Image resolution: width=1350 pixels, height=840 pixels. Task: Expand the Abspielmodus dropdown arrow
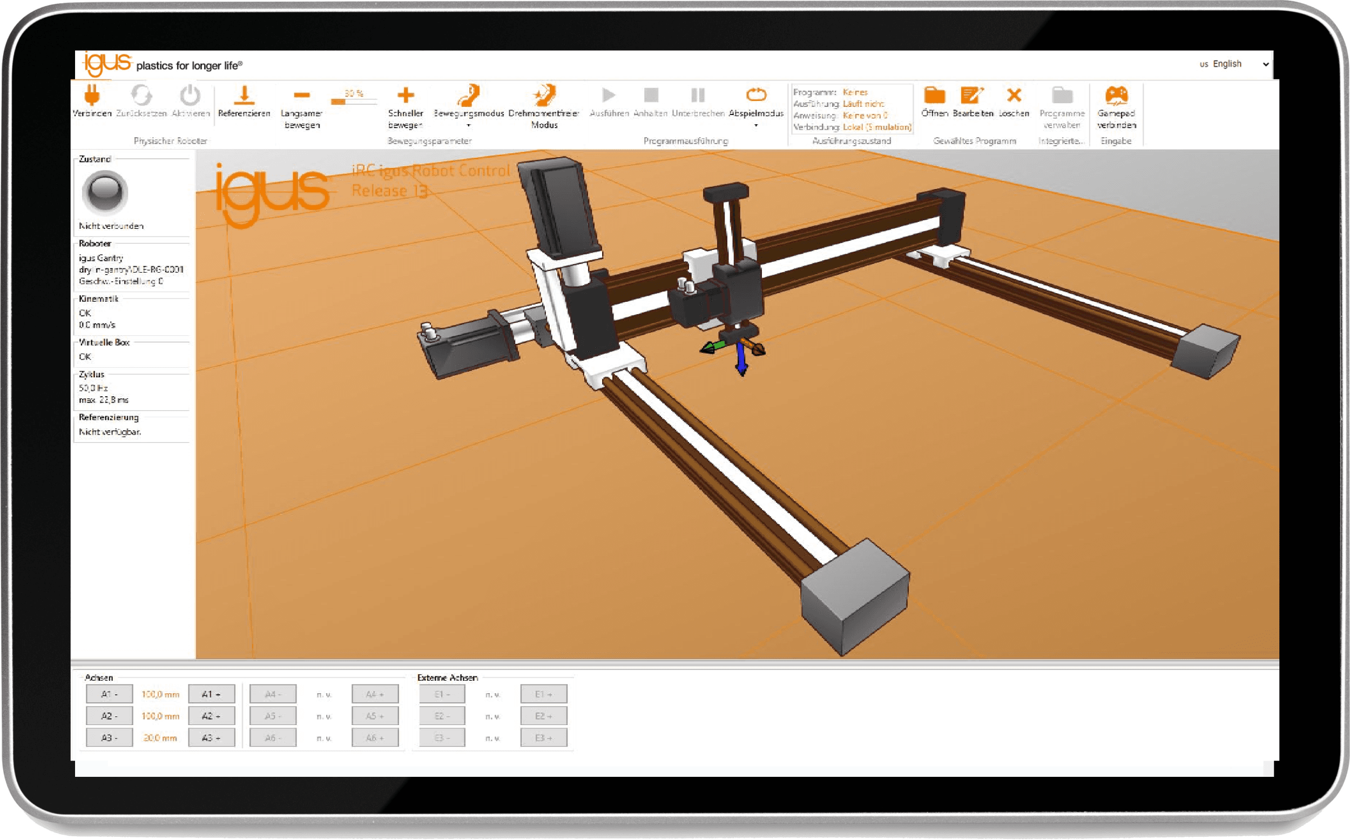click(756, 126)
